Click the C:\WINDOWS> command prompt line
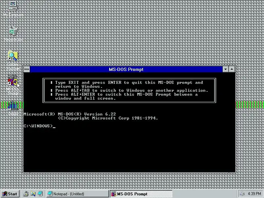Screen dimensions: 264x198 (x=40, y=126)
